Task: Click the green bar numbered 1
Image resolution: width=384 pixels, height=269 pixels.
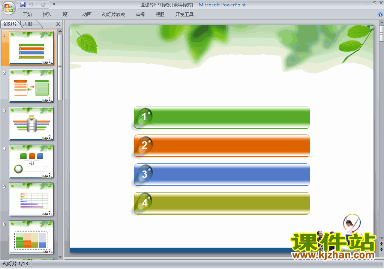Action: tap(222, 118)
